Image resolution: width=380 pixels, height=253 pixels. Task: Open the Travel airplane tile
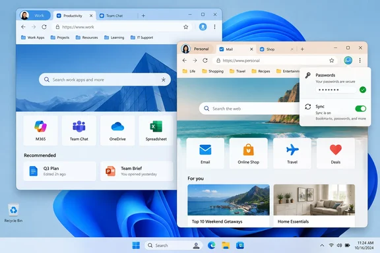[x=292, y=154]
